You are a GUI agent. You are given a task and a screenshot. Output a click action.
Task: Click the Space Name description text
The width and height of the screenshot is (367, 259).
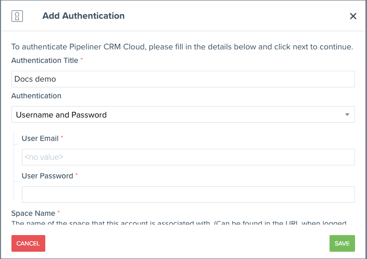[182, 224]
